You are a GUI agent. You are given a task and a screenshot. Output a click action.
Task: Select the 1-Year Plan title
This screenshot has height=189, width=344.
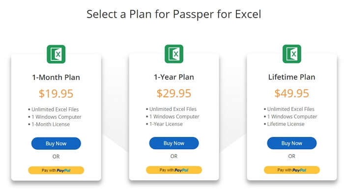tap(174, 77)
